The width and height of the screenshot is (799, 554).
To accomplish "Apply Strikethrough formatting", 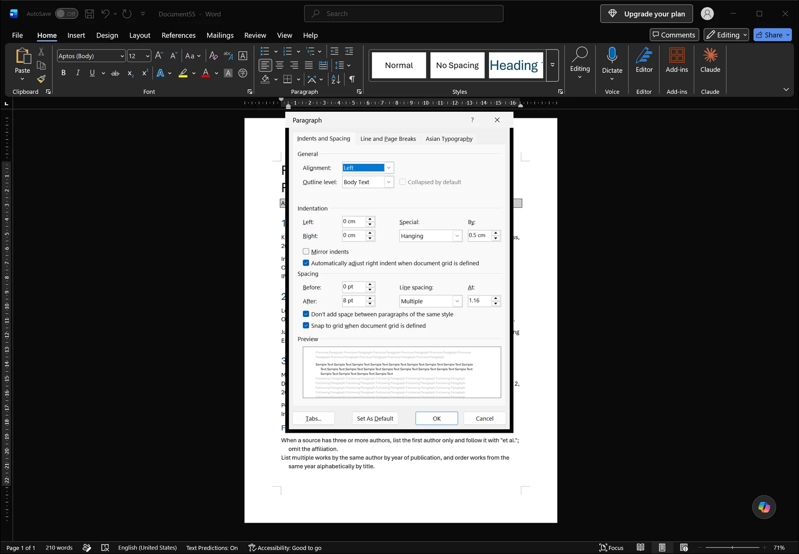I will tap(115, 73).
